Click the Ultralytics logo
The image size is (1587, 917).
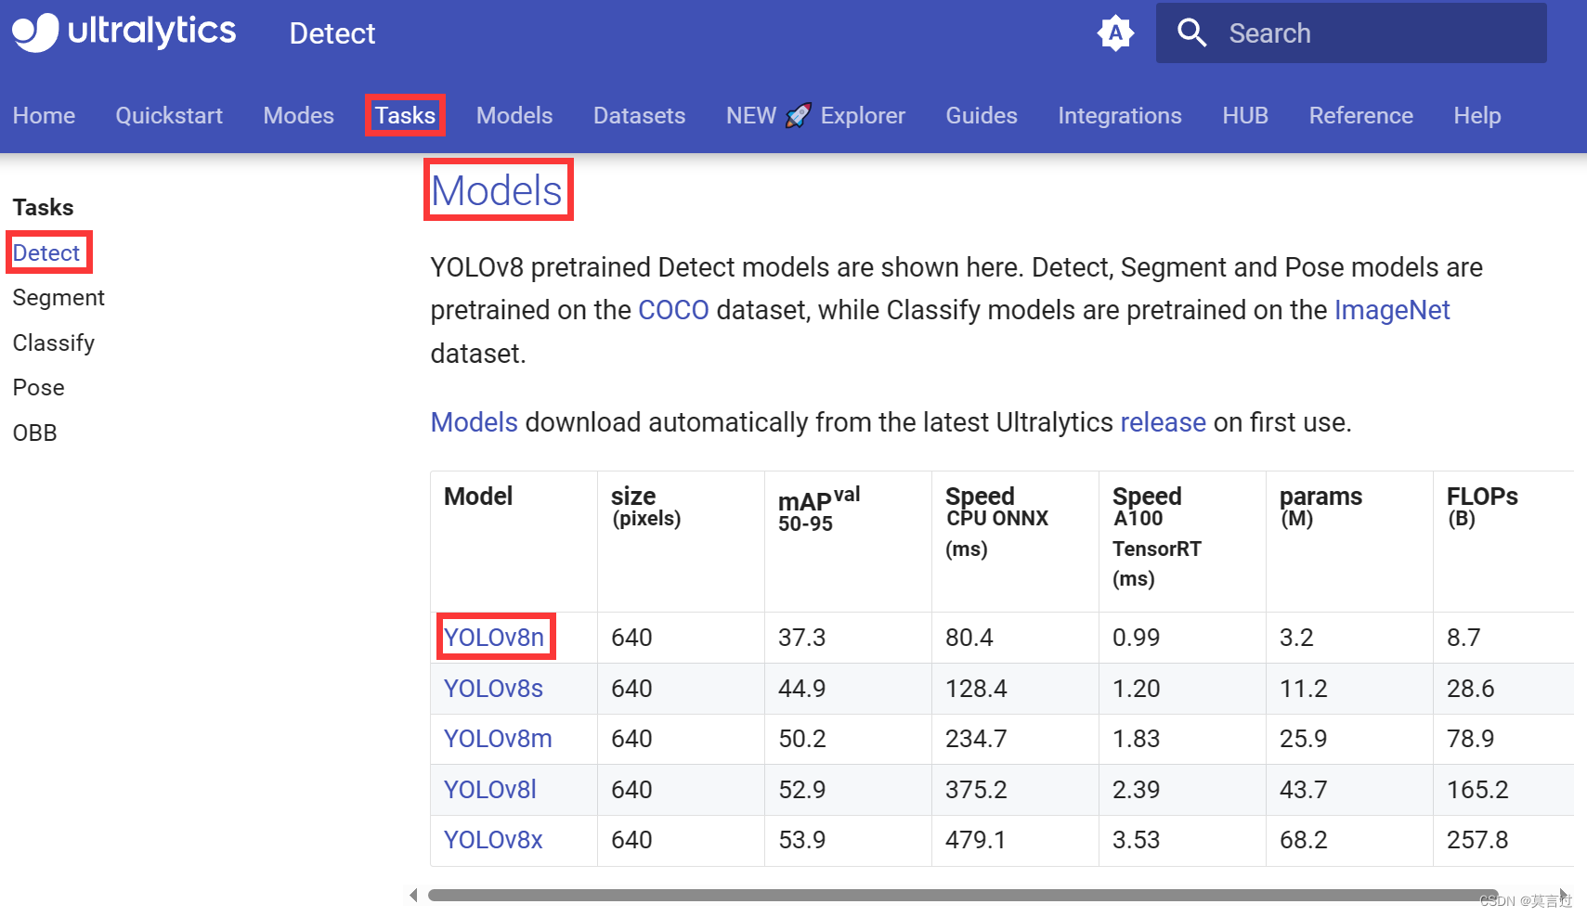point(124,32)
